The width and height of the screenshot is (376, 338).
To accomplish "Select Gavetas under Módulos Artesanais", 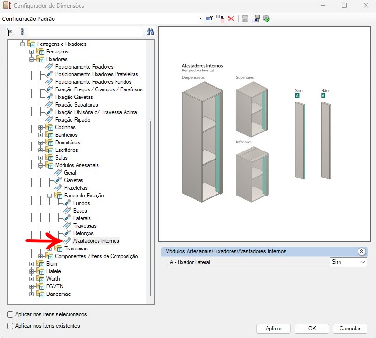I will (73, 180).
